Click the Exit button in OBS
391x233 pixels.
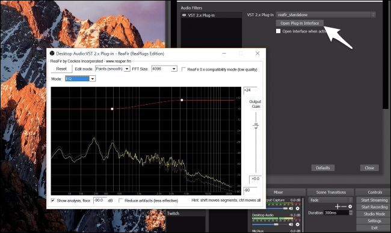coord(374,228)
